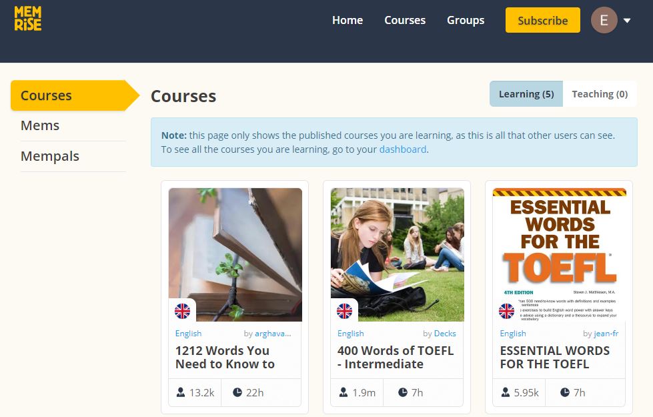Click the Memrise logo
Viewport: 653px width, 417px height.
(x=28, y=19)
